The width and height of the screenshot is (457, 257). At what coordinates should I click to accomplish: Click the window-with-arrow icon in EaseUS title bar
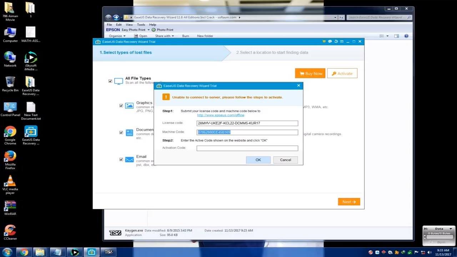(x=342, y=41)
